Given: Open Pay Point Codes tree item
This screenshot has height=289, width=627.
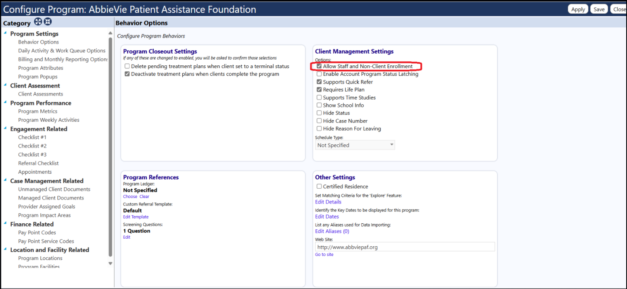Looking at the screenshot, I should (37, 233).
